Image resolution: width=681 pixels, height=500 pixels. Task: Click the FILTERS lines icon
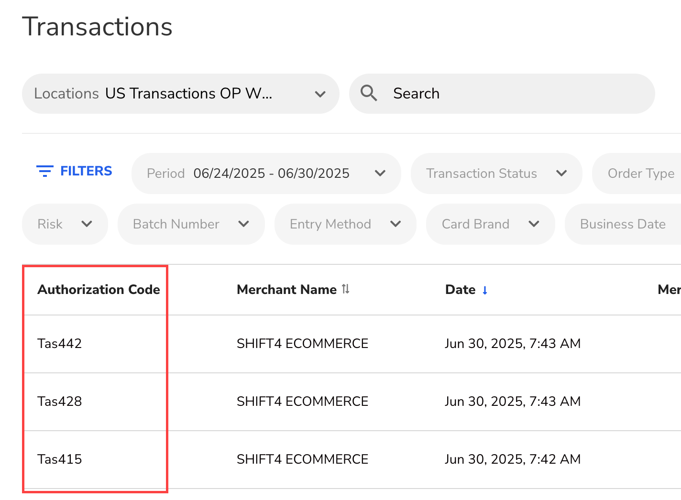[x=45, y=171]
